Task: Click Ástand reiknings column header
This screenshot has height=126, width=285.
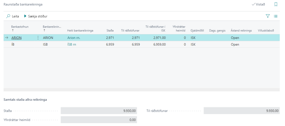Action: [x=241, y=30]
